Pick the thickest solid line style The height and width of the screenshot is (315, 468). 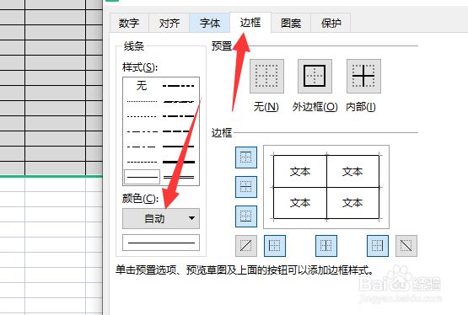click(x=179, y=162)
